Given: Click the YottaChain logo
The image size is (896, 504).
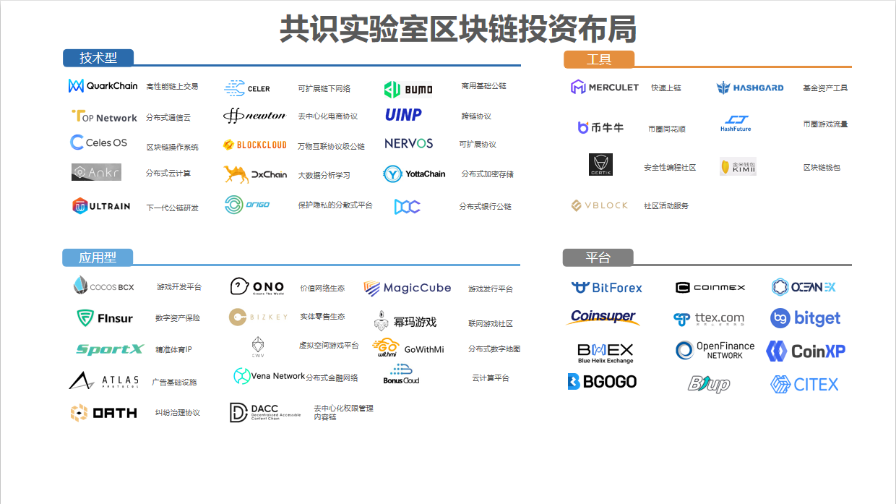Looking at the screenshot, I should (x=415, y=174).
